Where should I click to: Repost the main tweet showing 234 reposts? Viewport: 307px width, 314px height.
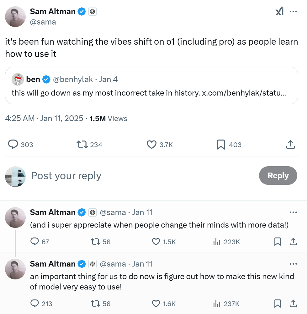[x=89, y=145]
